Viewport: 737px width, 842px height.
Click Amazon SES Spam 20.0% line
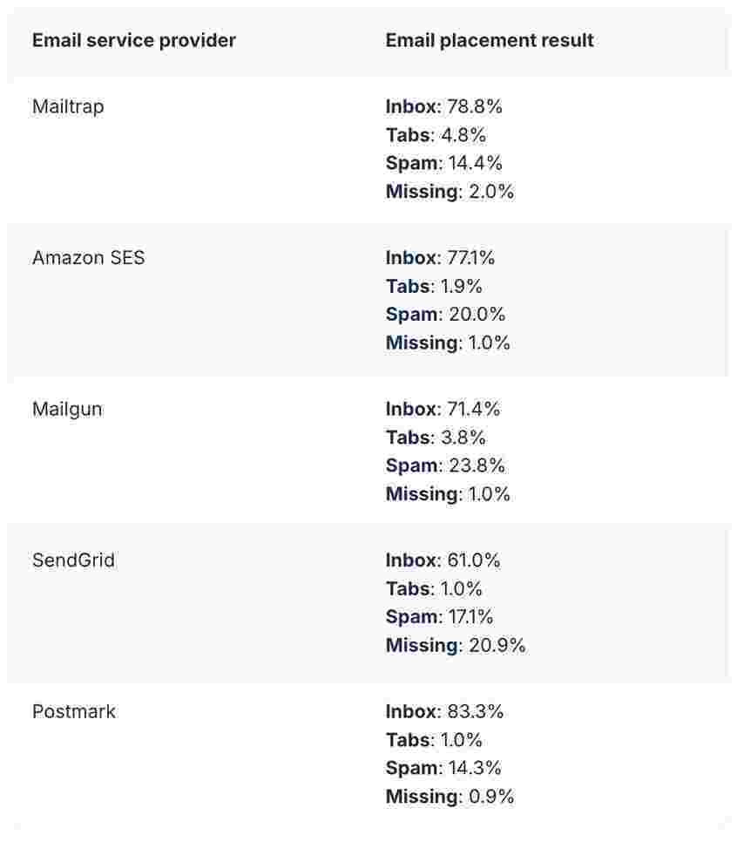[x=445, y=315]
